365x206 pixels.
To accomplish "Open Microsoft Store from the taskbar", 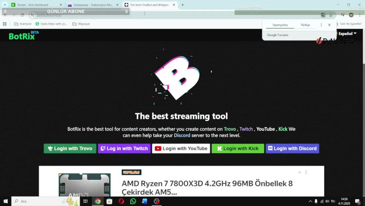I will tap(109, 201).
